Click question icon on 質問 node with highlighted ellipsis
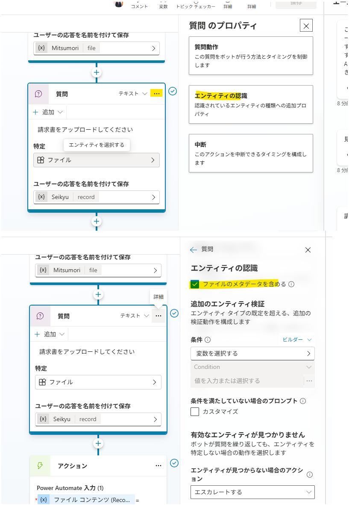 point(38,94)
